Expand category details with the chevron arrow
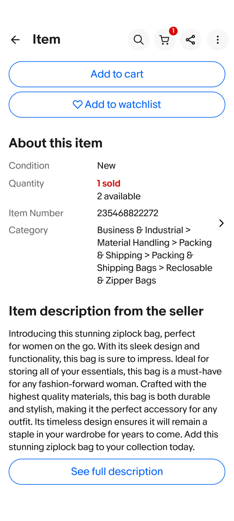 [x=221, y=223]
